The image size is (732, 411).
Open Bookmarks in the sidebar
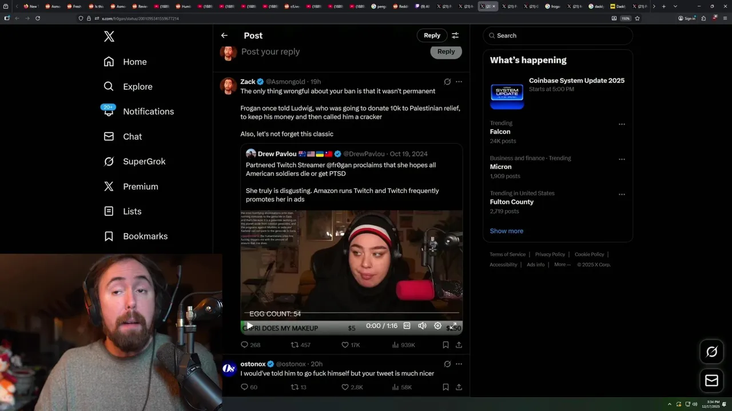(x=136, y=236)
